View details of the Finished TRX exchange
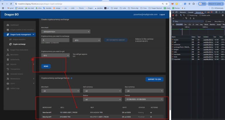 tap(151, 117)
